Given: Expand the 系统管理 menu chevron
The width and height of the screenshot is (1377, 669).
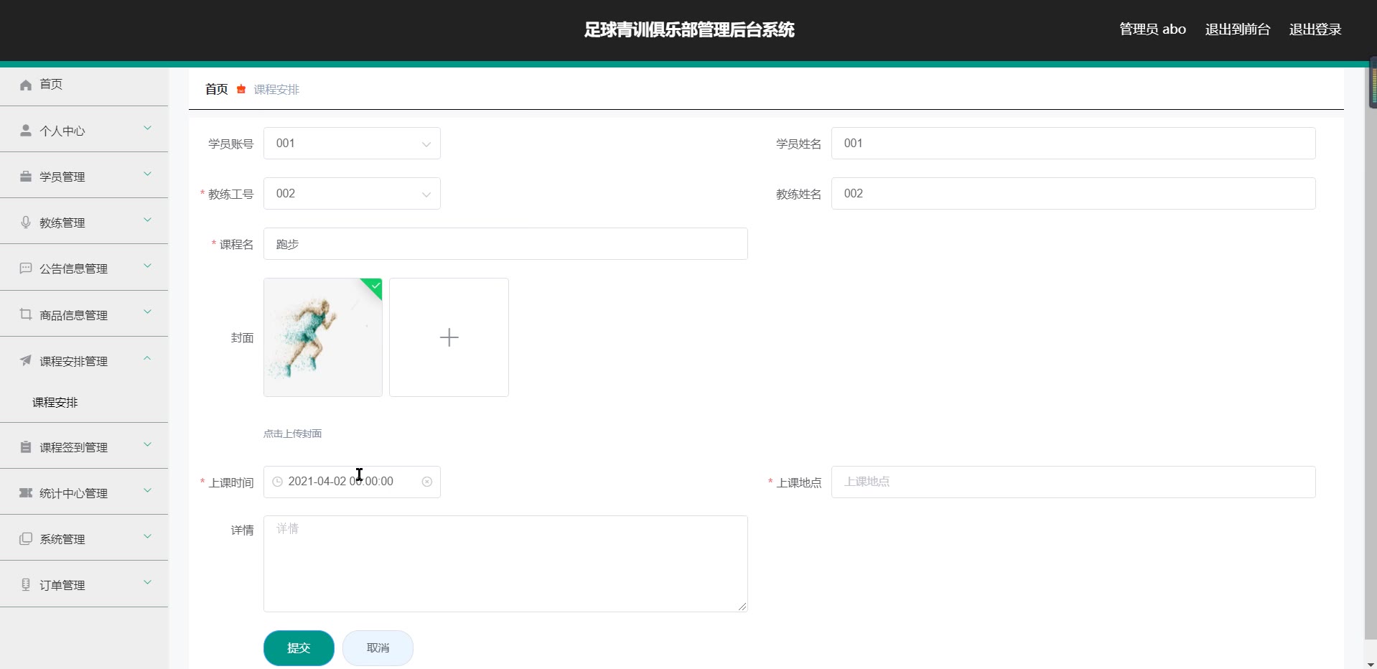Looking at the screenshot, I should tap(147, 536).
